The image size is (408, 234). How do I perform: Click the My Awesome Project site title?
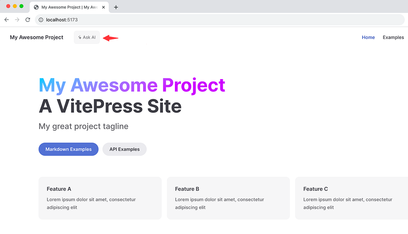[36, 37]
